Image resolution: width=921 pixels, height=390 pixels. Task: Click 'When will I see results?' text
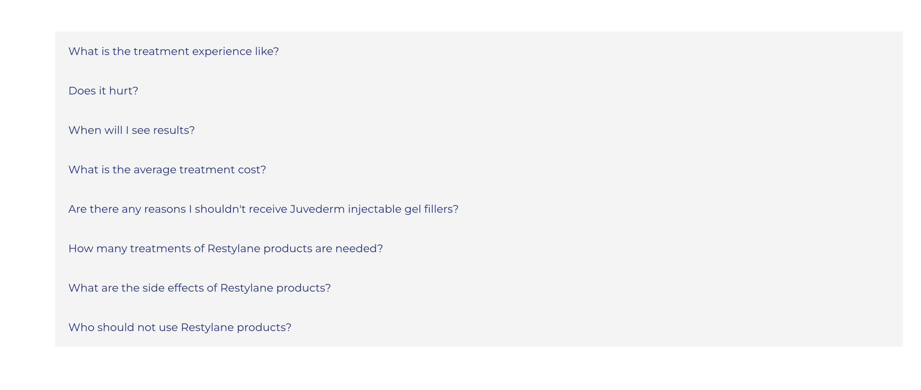click(x=132, y=130)
